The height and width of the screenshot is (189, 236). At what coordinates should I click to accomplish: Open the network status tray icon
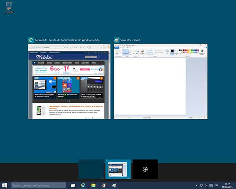pyautogui.click(x=201, y=185)
